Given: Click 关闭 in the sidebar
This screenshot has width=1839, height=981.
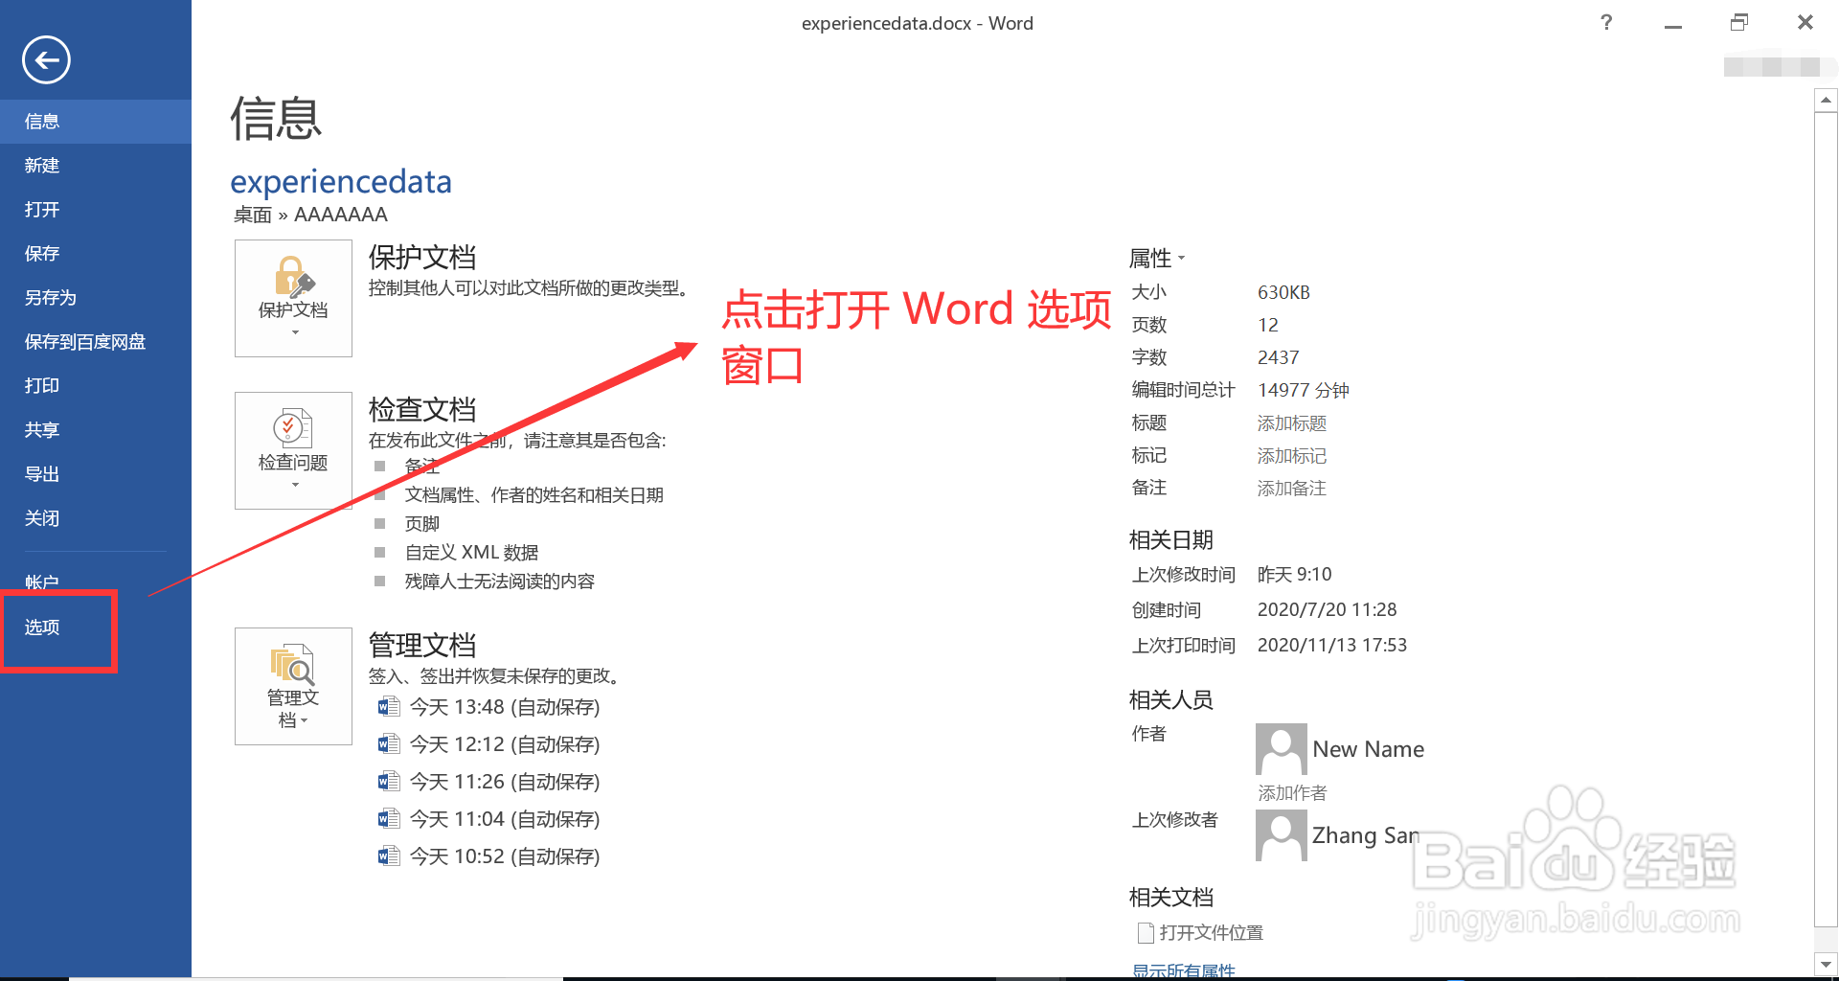Looking at the screenshot, I should tap(96, 518).
